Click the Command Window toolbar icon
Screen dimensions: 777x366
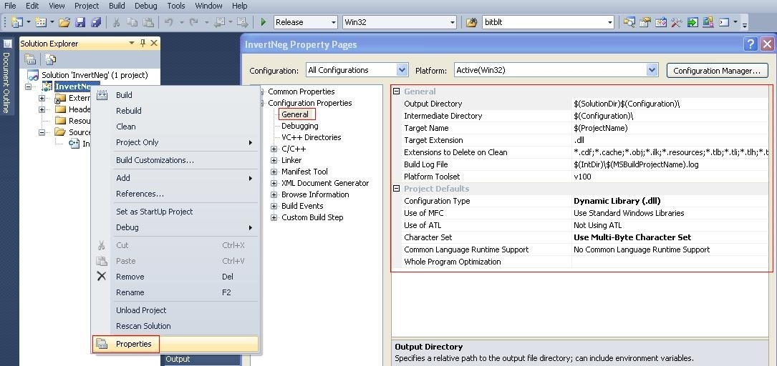pos(724,22)
